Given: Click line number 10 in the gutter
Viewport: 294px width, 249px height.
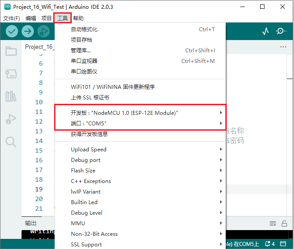Looking at the screenshot, I should [x=39, y=102].
